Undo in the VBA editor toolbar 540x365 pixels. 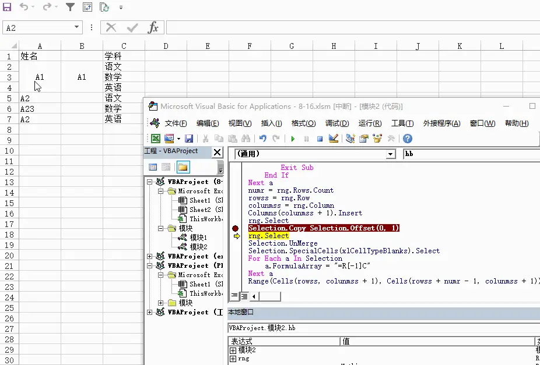(x=263, y=139)
